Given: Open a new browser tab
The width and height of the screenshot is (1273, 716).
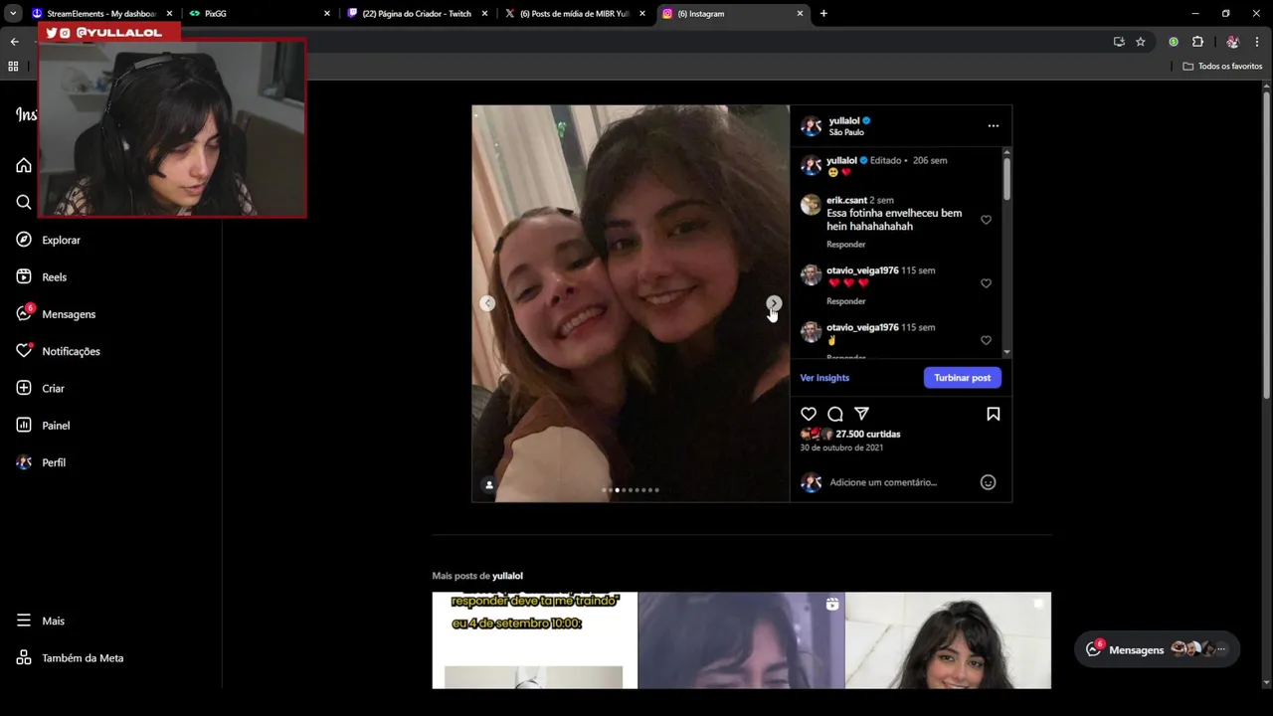Looking at the screenshot, I should point(823,14).
